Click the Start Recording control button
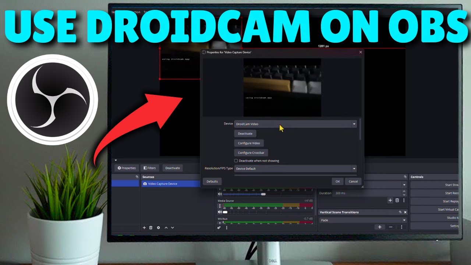 435,193
